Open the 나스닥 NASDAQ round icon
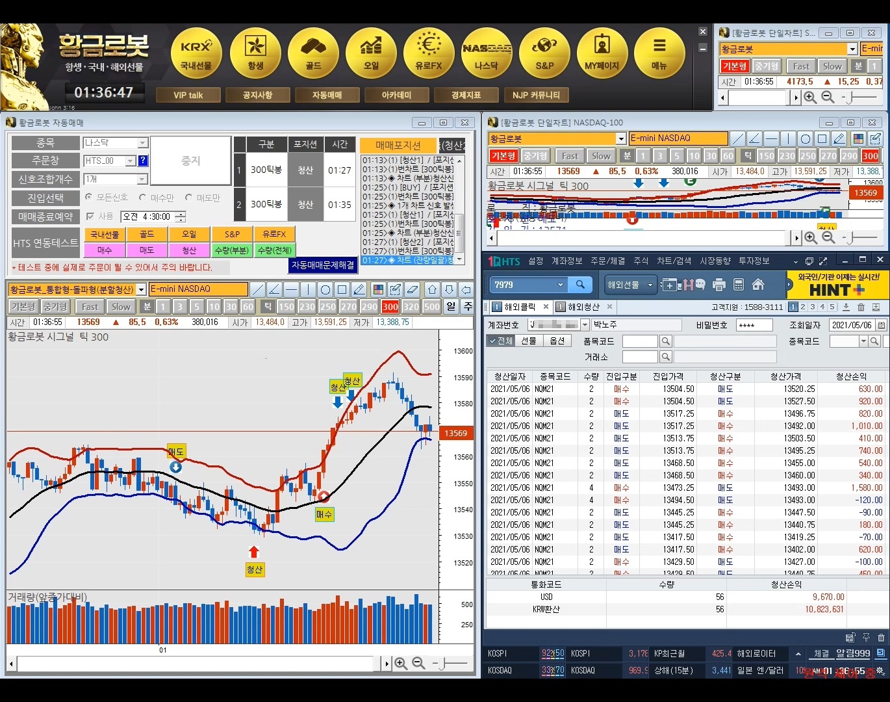890x702 pixels. click(487, 54)
